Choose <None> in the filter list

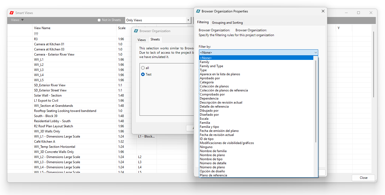(x=256, y=58)
